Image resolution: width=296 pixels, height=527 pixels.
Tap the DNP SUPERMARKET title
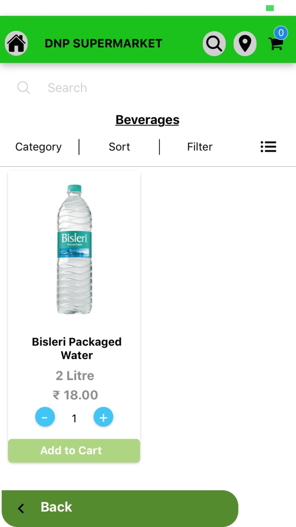point(103,44)
